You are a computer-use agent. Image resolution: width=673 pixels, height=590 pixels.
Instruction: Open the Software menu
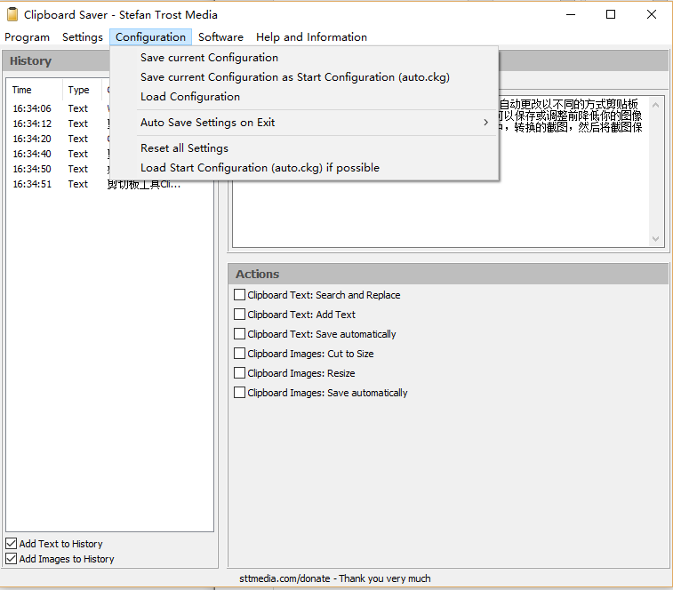220,37
